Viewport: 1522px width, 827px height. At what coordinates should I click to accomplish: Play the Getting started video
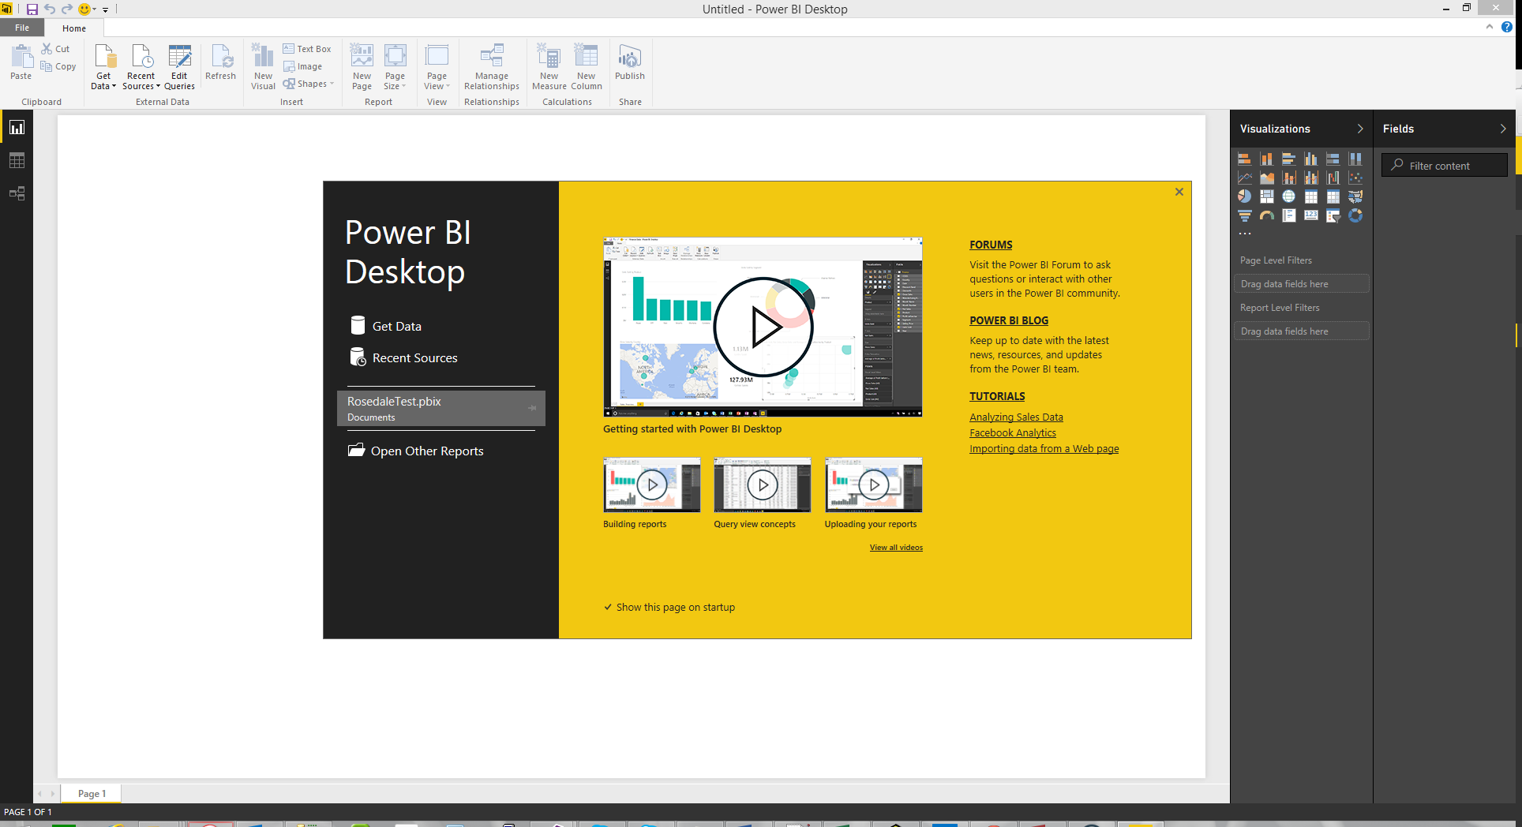[763, 327]
